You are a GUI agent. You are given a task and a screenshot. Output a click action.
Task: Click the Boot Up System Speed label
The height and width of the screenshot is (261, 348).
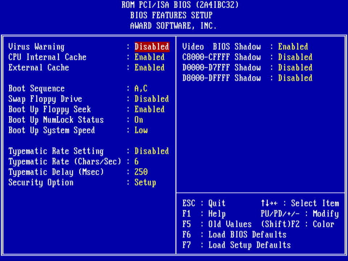click(52, 130)
